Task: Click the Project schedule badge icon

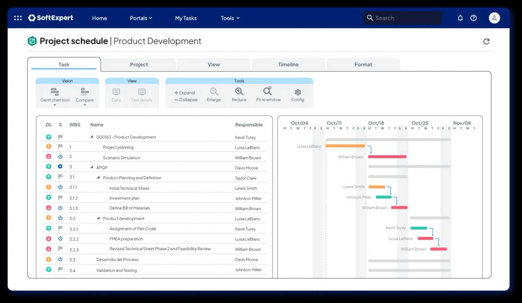Action: pyautogui.click(x=32, y=41)
